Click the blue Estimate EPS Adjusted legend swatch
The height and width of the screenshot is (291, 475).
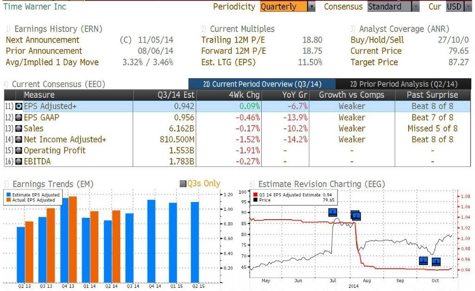pos(8,195)
